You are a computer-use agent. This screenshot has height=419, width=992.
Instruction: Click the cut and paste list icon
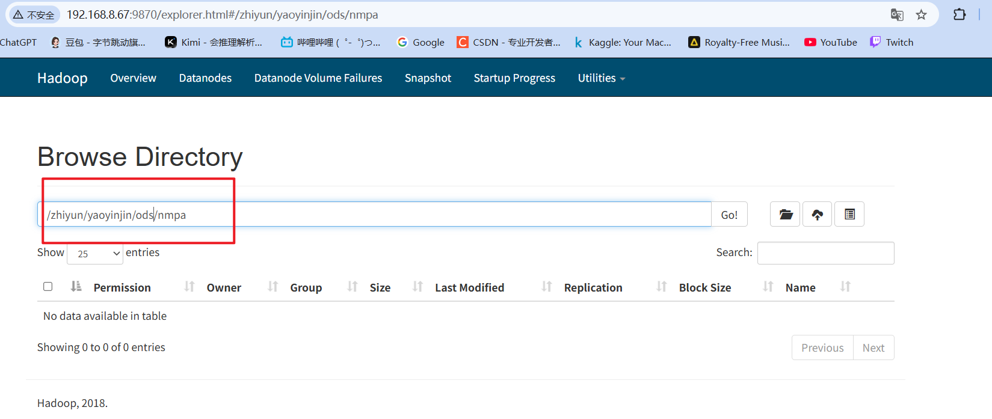pyautogui.click(x=849, y=215)
